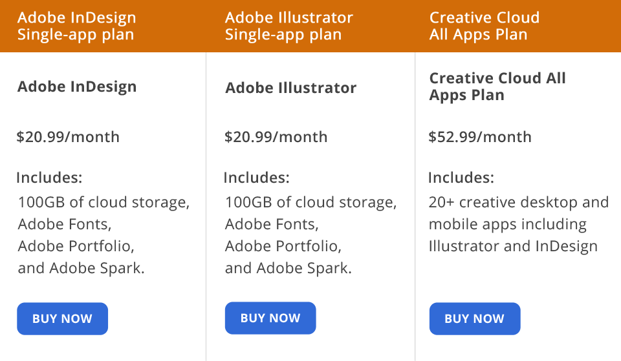Click the InDesign $20.99/month price
This screenshot has height=361, width=621.
pyautogui.click(x=68, y=137)
